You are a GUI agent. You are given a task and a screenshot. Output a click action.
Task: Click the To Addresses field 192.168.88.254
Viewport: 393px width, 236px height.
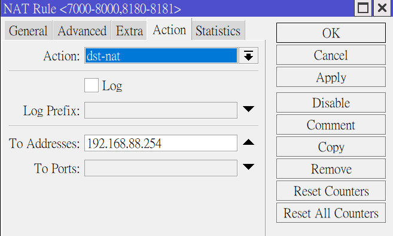pyautogui.click(x=161, y=143)
